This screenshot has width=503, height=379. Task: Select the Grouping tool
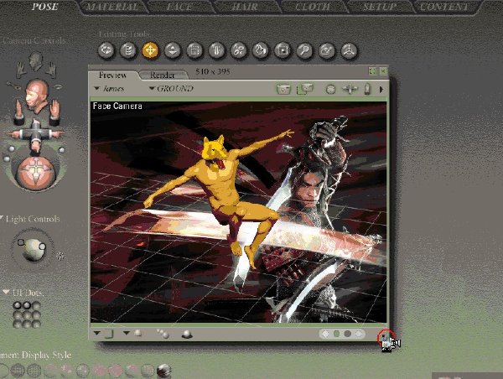[x=283, y=50]
